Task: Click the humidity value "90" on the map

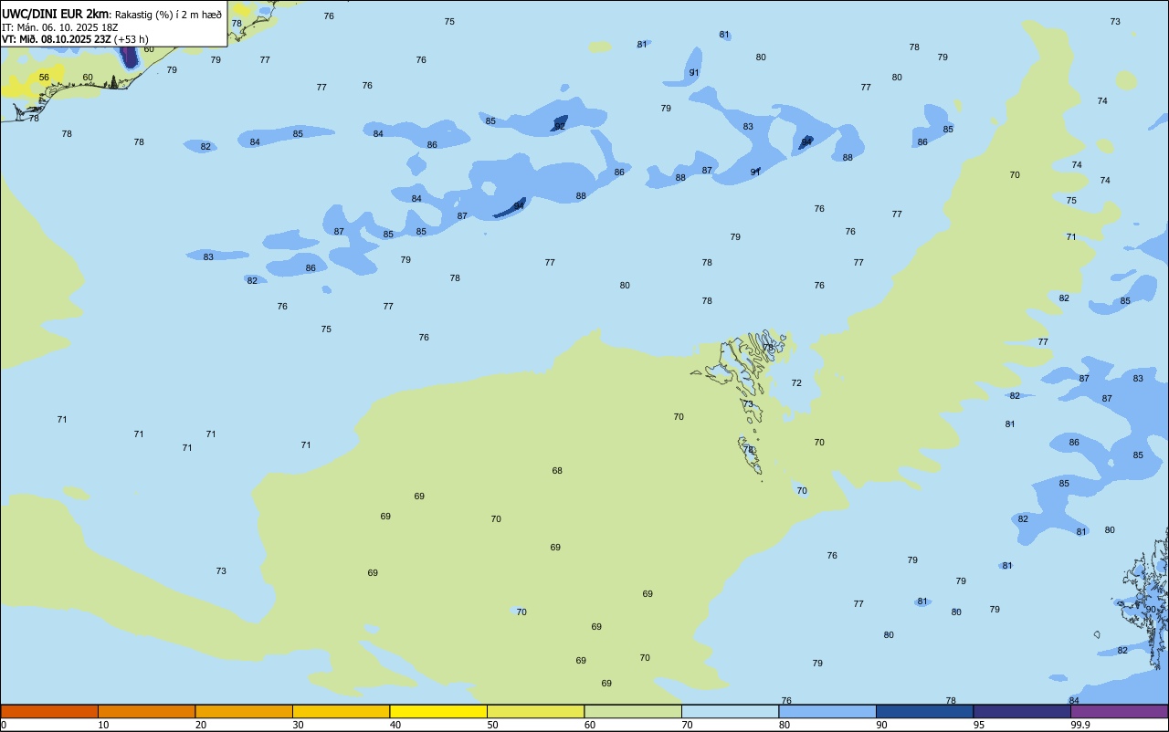Action: click(1151, 610)
